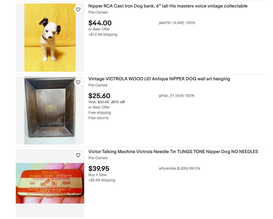Open Victor Talking Machine Needle Tin listing title
Image resolution: width=273 pixels, height=219 pixels.
pyautogui.click(x=173, y=152)
